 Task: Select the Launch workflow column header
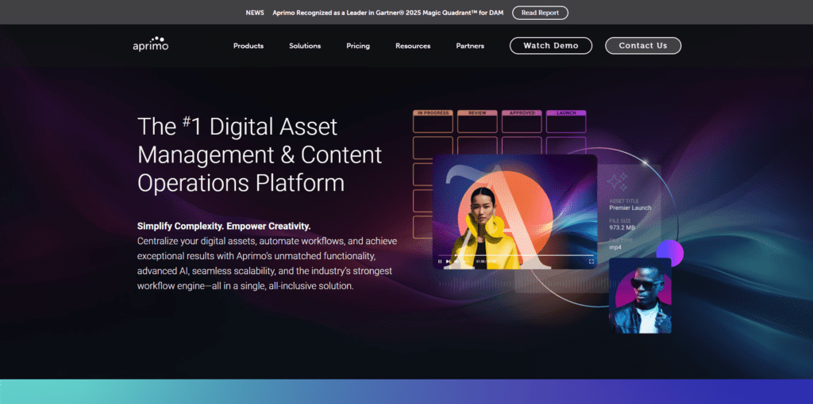point(566,113)
